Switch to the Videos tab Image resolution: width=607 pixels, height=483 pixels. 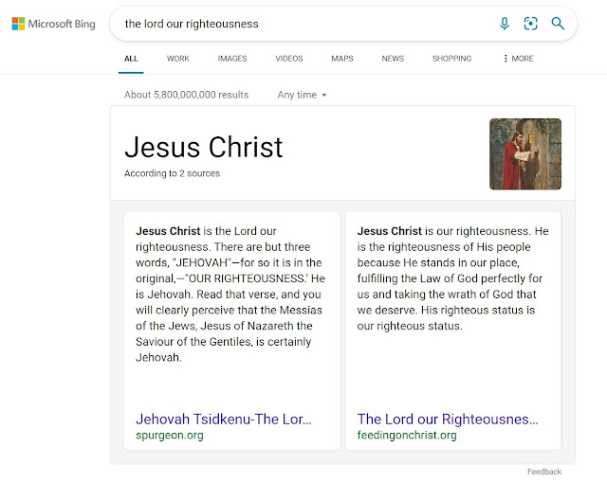(288, 59)
